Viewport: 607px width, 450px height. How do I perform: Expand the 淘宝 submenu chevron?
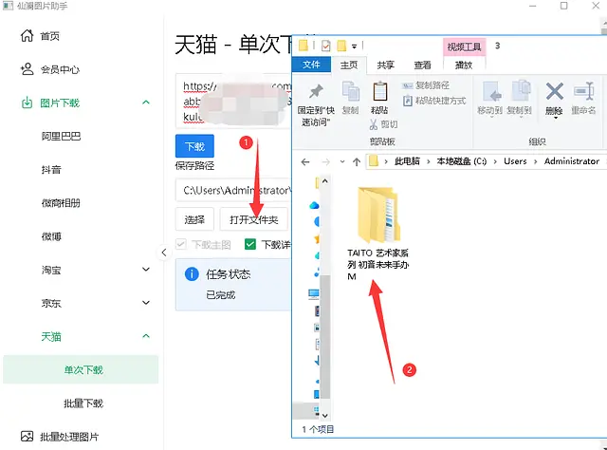click(146, 270)
